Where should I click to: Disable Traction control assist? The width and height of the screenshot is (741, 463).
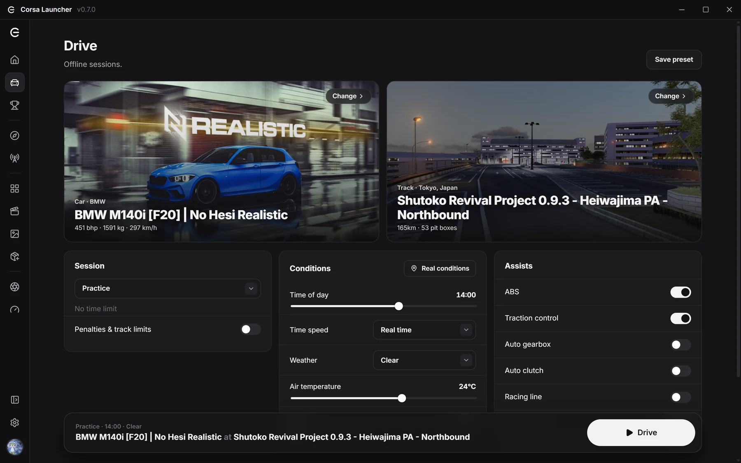pos(680,319)
